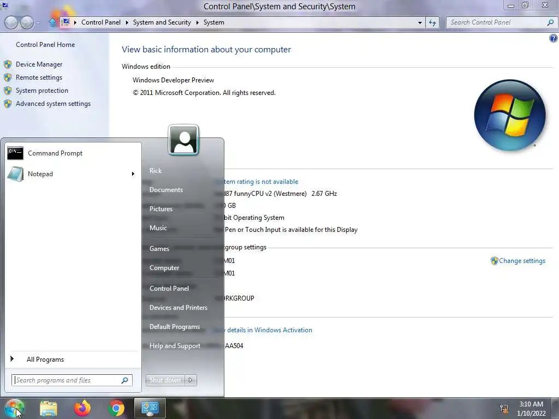
Task: Click the Back navigation button
Action: pyautogui.click(x=11, y=23)
